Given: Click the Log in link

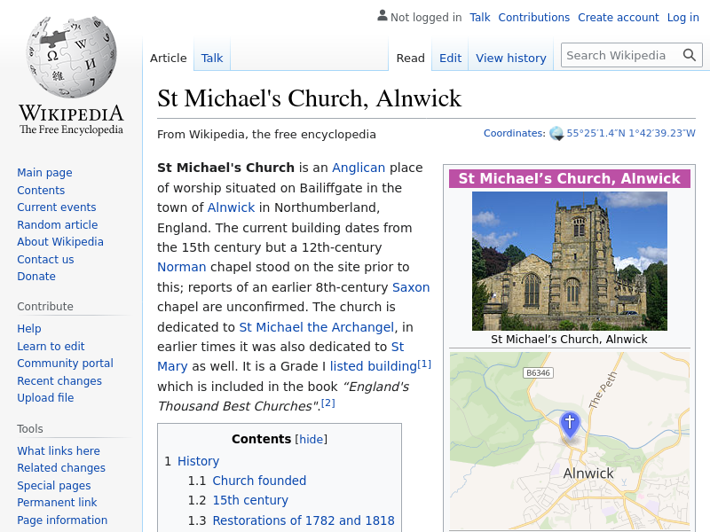Looking at the screenshot, I should pyautogui.click(x=682, y=17).
